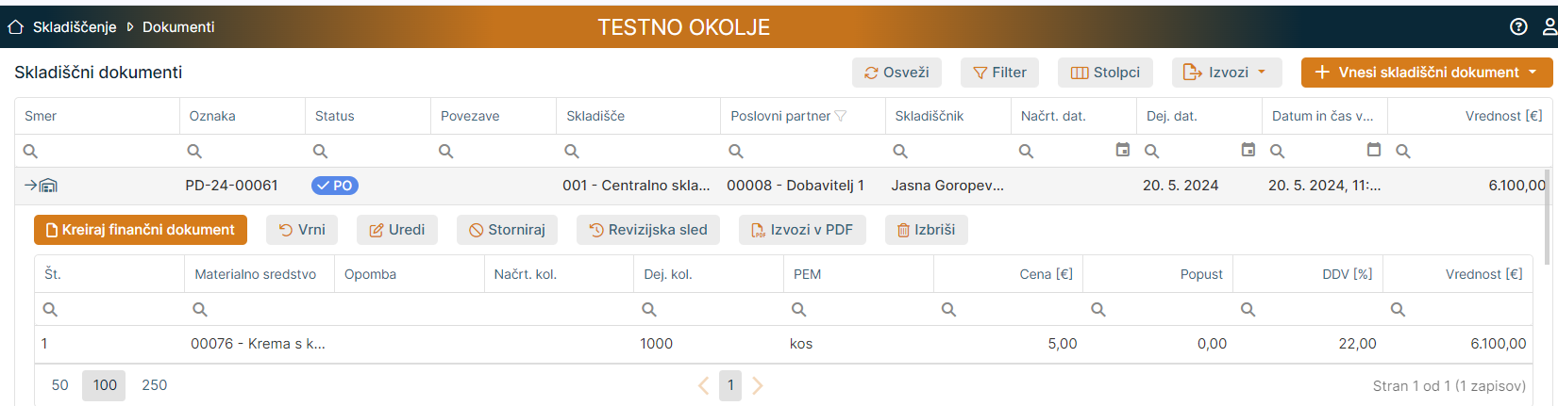Go to previous page arrow
This screenshot has height=406, width=1558.
(x=703, y=385)
